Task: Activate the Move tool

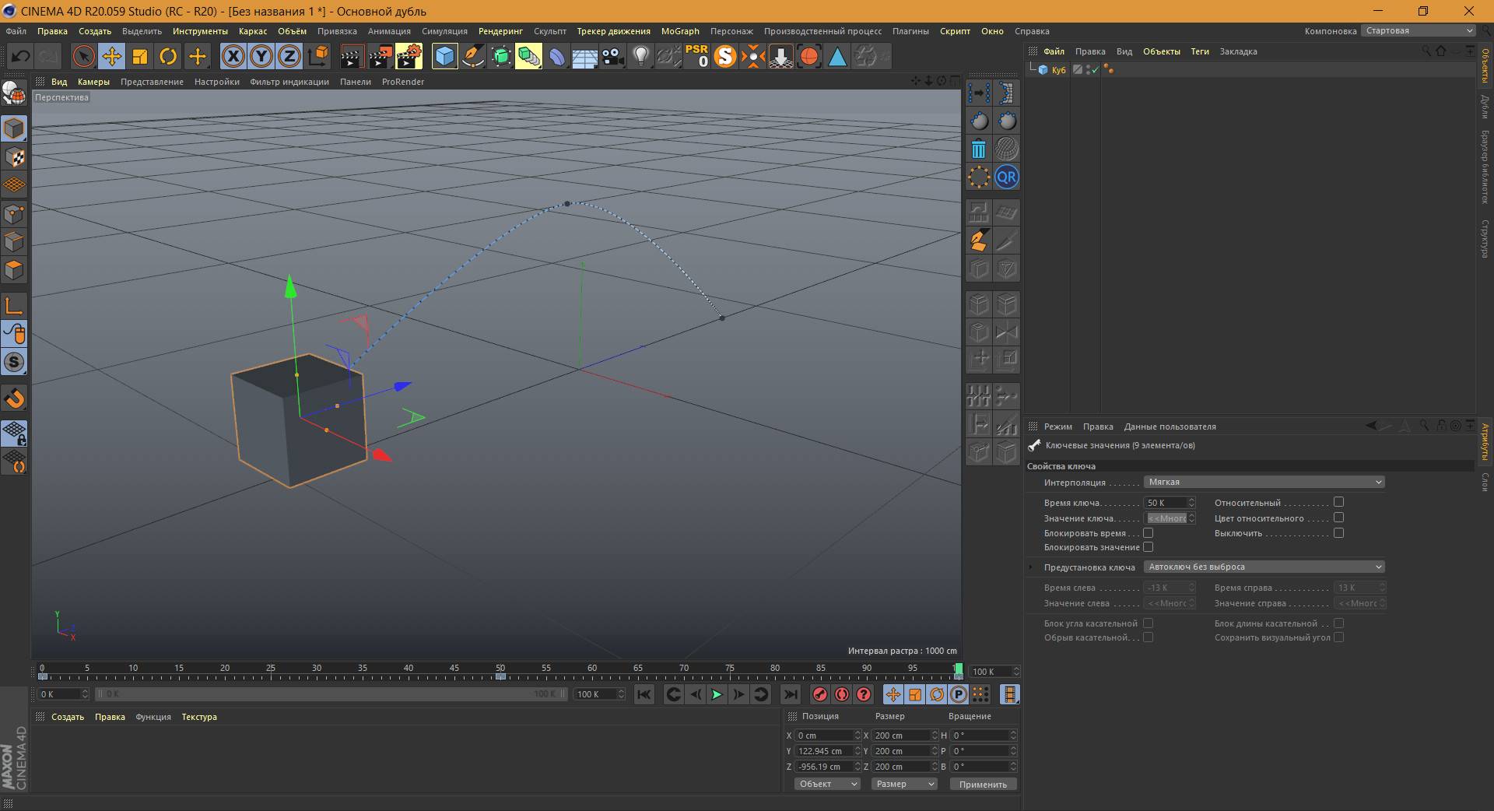Action: 111,56
